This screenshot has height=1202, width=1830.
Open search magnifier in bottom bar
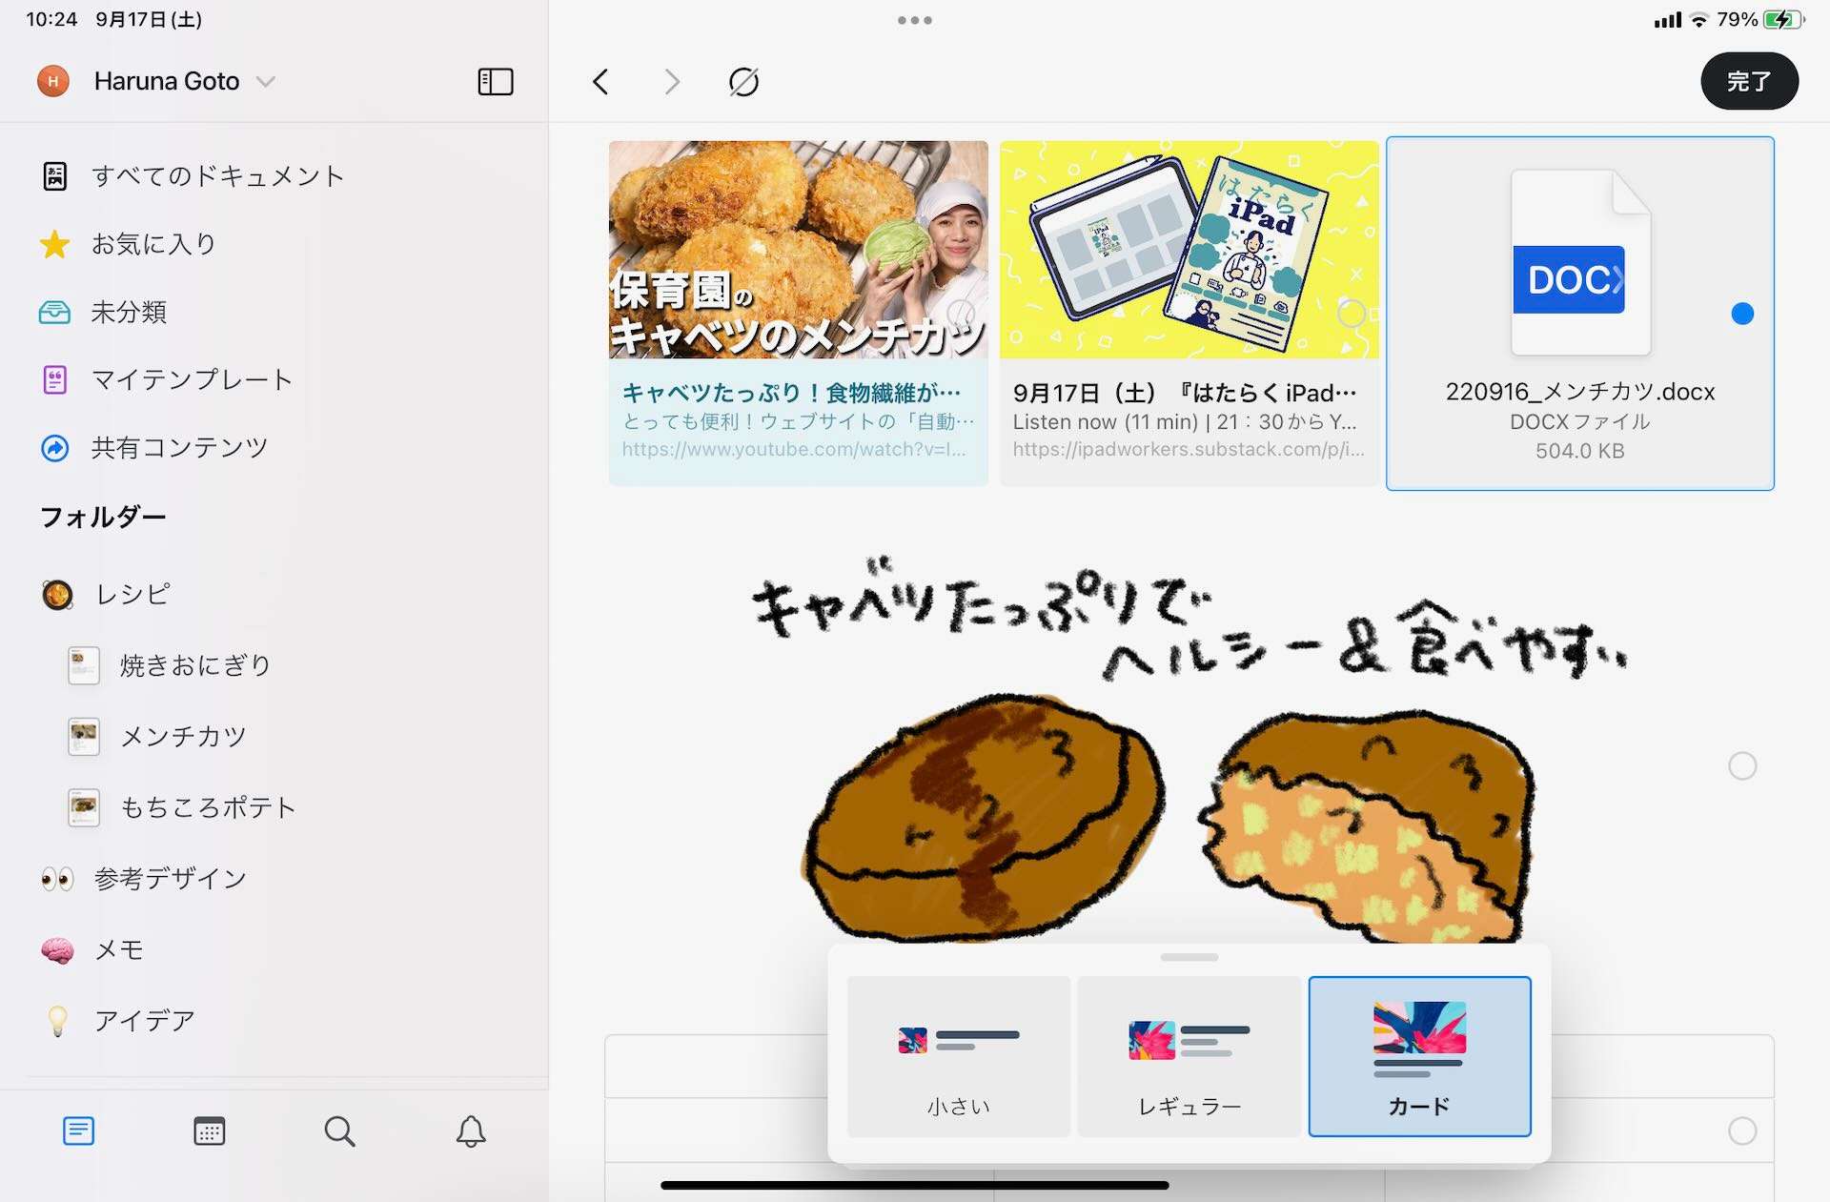pyautogui.click(x=339, y=1131)
